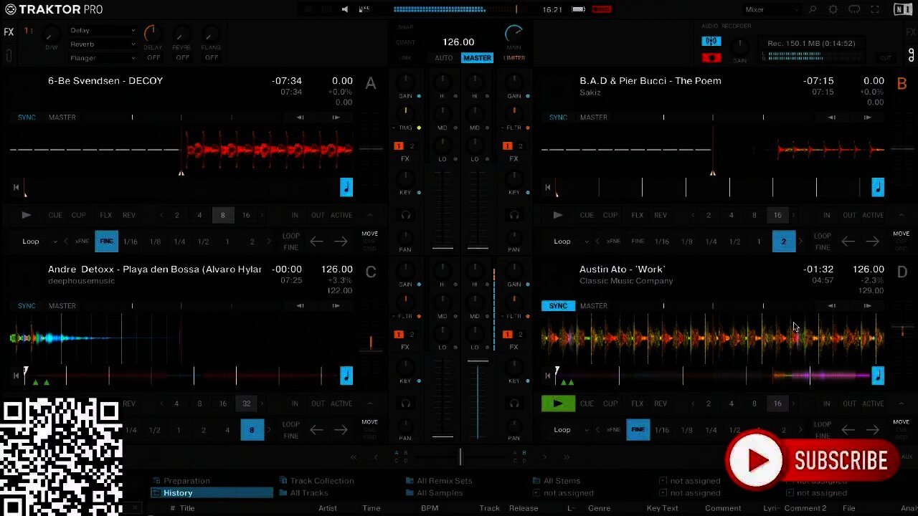Click Deck B play button

pyautogui.click(x=558, y=215)
